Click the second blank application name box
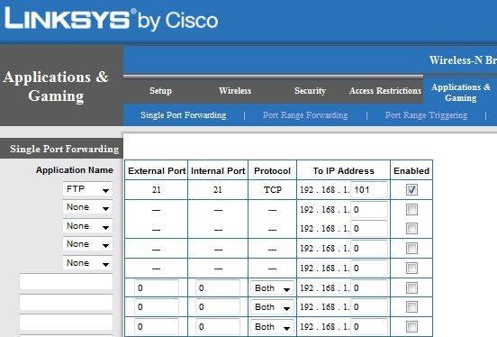 (67, 303)
